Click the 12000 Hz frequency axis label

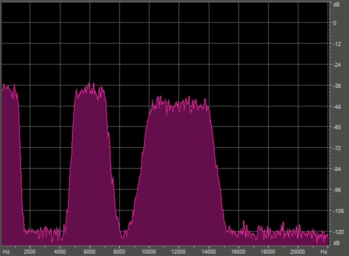(x=179, y=252)
